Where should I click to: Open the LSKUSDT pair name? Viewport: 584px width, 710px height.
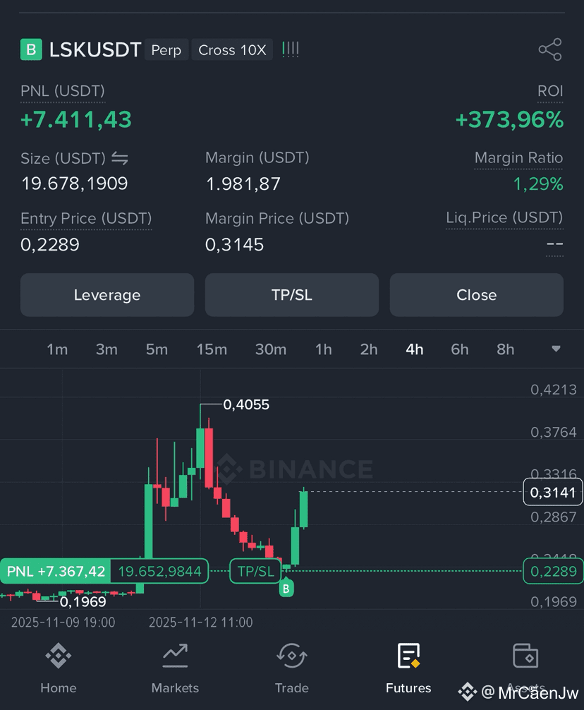click(x=95, y=49)
